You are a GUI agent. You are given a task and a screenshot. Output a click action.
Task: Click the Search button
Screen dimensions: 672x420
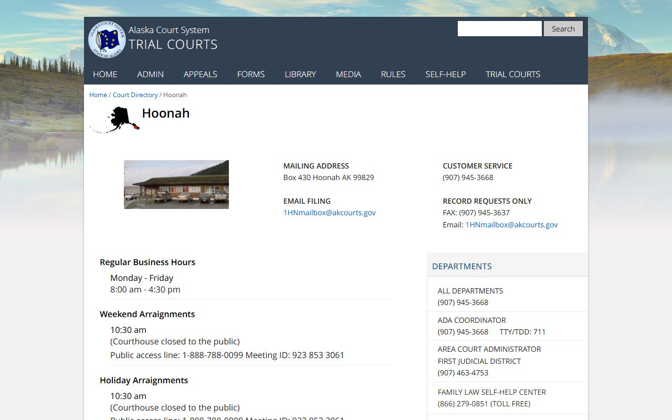click(563, 29)
